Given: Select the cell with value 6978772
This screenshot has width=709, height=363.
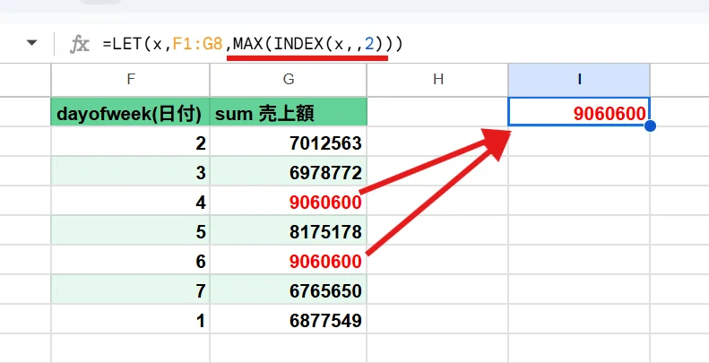Looking at the screenshot, I should pos(289,171).
